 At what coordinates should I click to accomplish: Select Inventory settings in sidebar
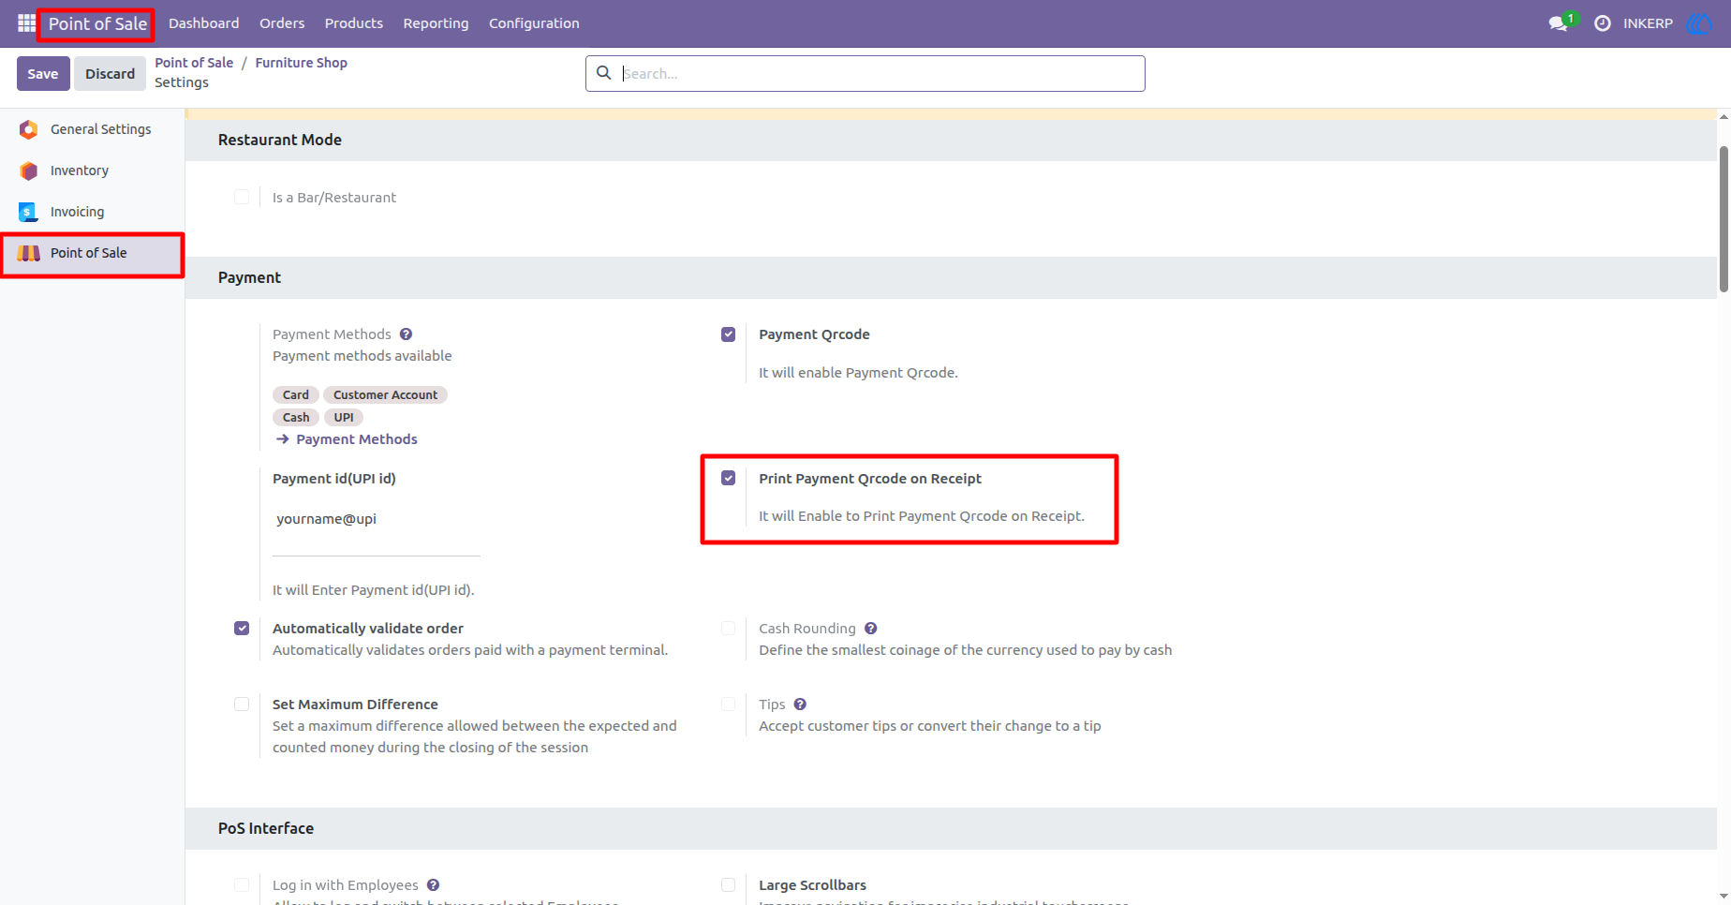(92, 171)
